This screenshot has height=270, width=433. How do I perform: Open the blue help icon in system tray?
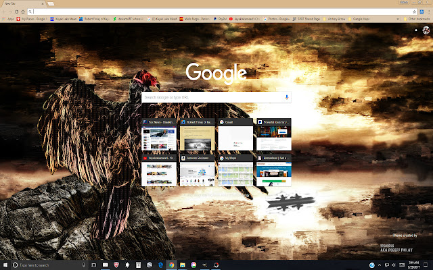(371, 265)
